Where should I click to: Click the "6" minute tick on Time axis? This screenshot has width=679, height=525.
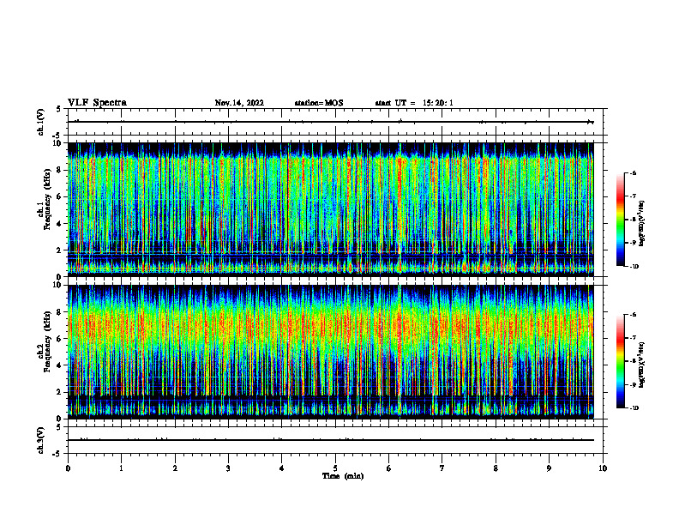tap(389, 468)
